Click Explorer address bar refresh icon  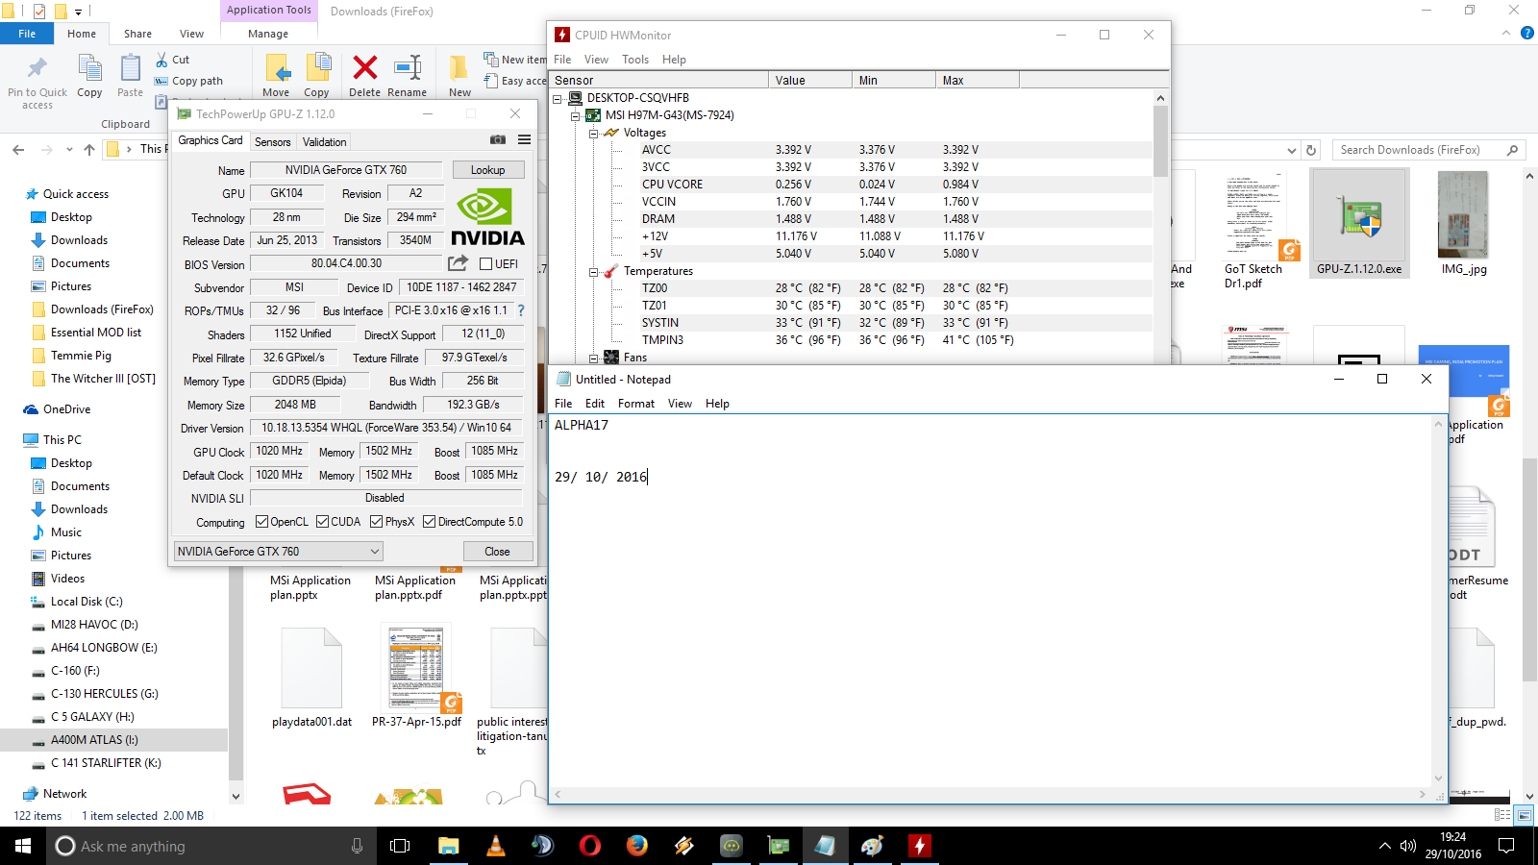click(x=1311, y=150)
